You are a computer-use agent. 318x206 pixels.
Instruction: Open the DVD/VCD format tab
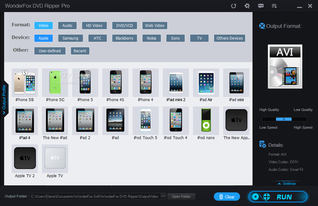click(x=125, y=25)
